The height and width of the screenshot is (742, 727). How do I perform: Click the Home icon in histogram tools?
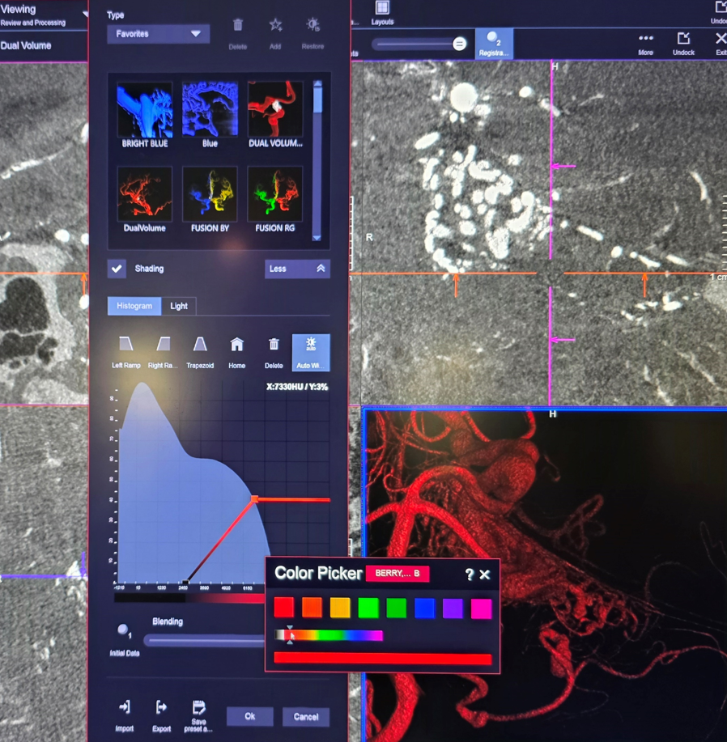click(236, 346)
